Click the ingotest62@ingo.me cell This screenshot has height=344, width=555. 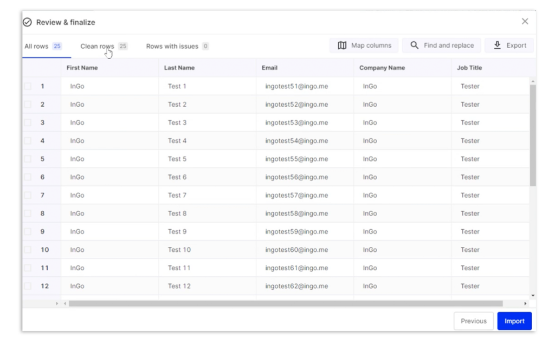pyautogui.click(x=305, y=286)
